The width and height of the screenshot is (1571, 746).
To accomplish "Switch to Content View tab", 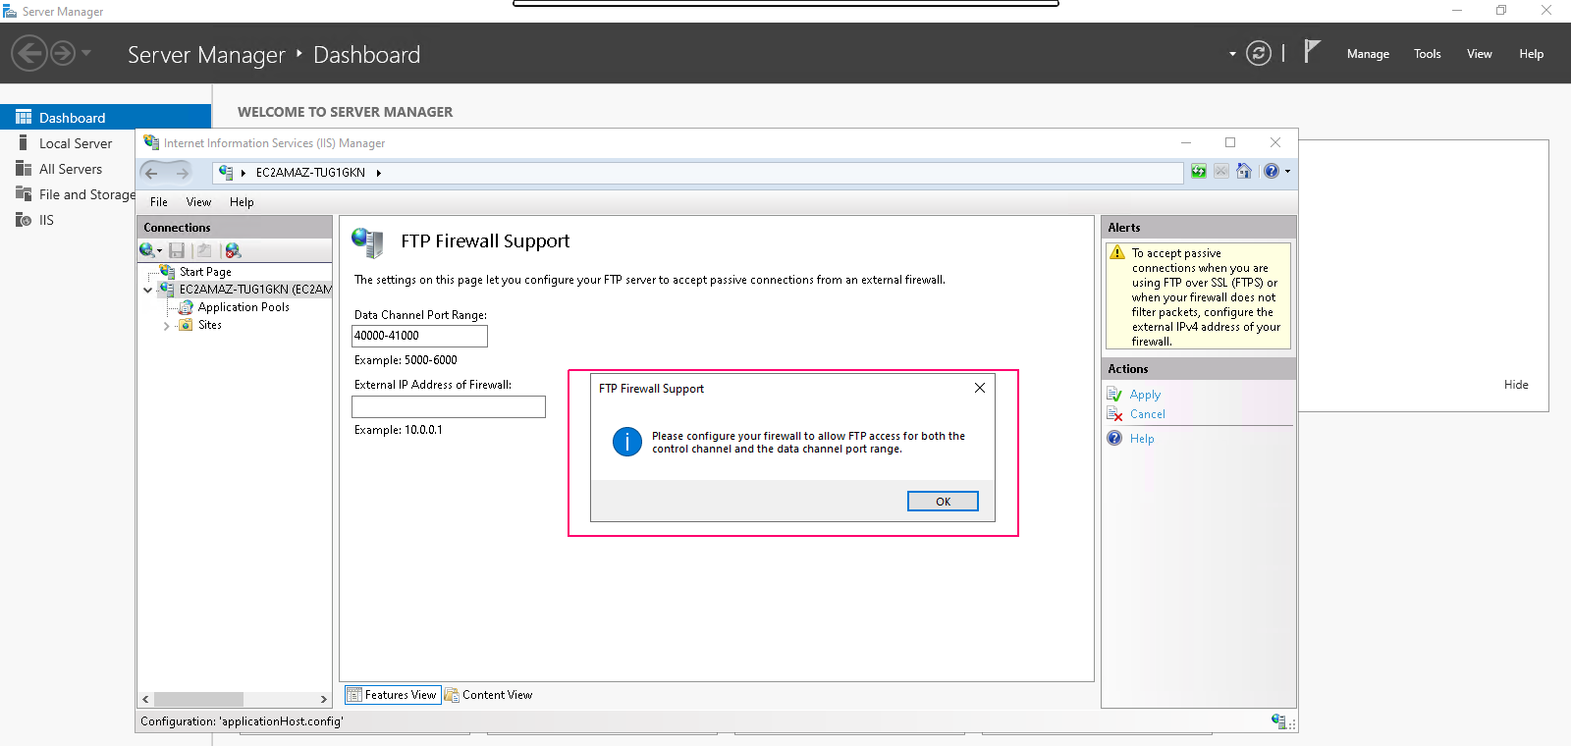I will tap(488, 695).
